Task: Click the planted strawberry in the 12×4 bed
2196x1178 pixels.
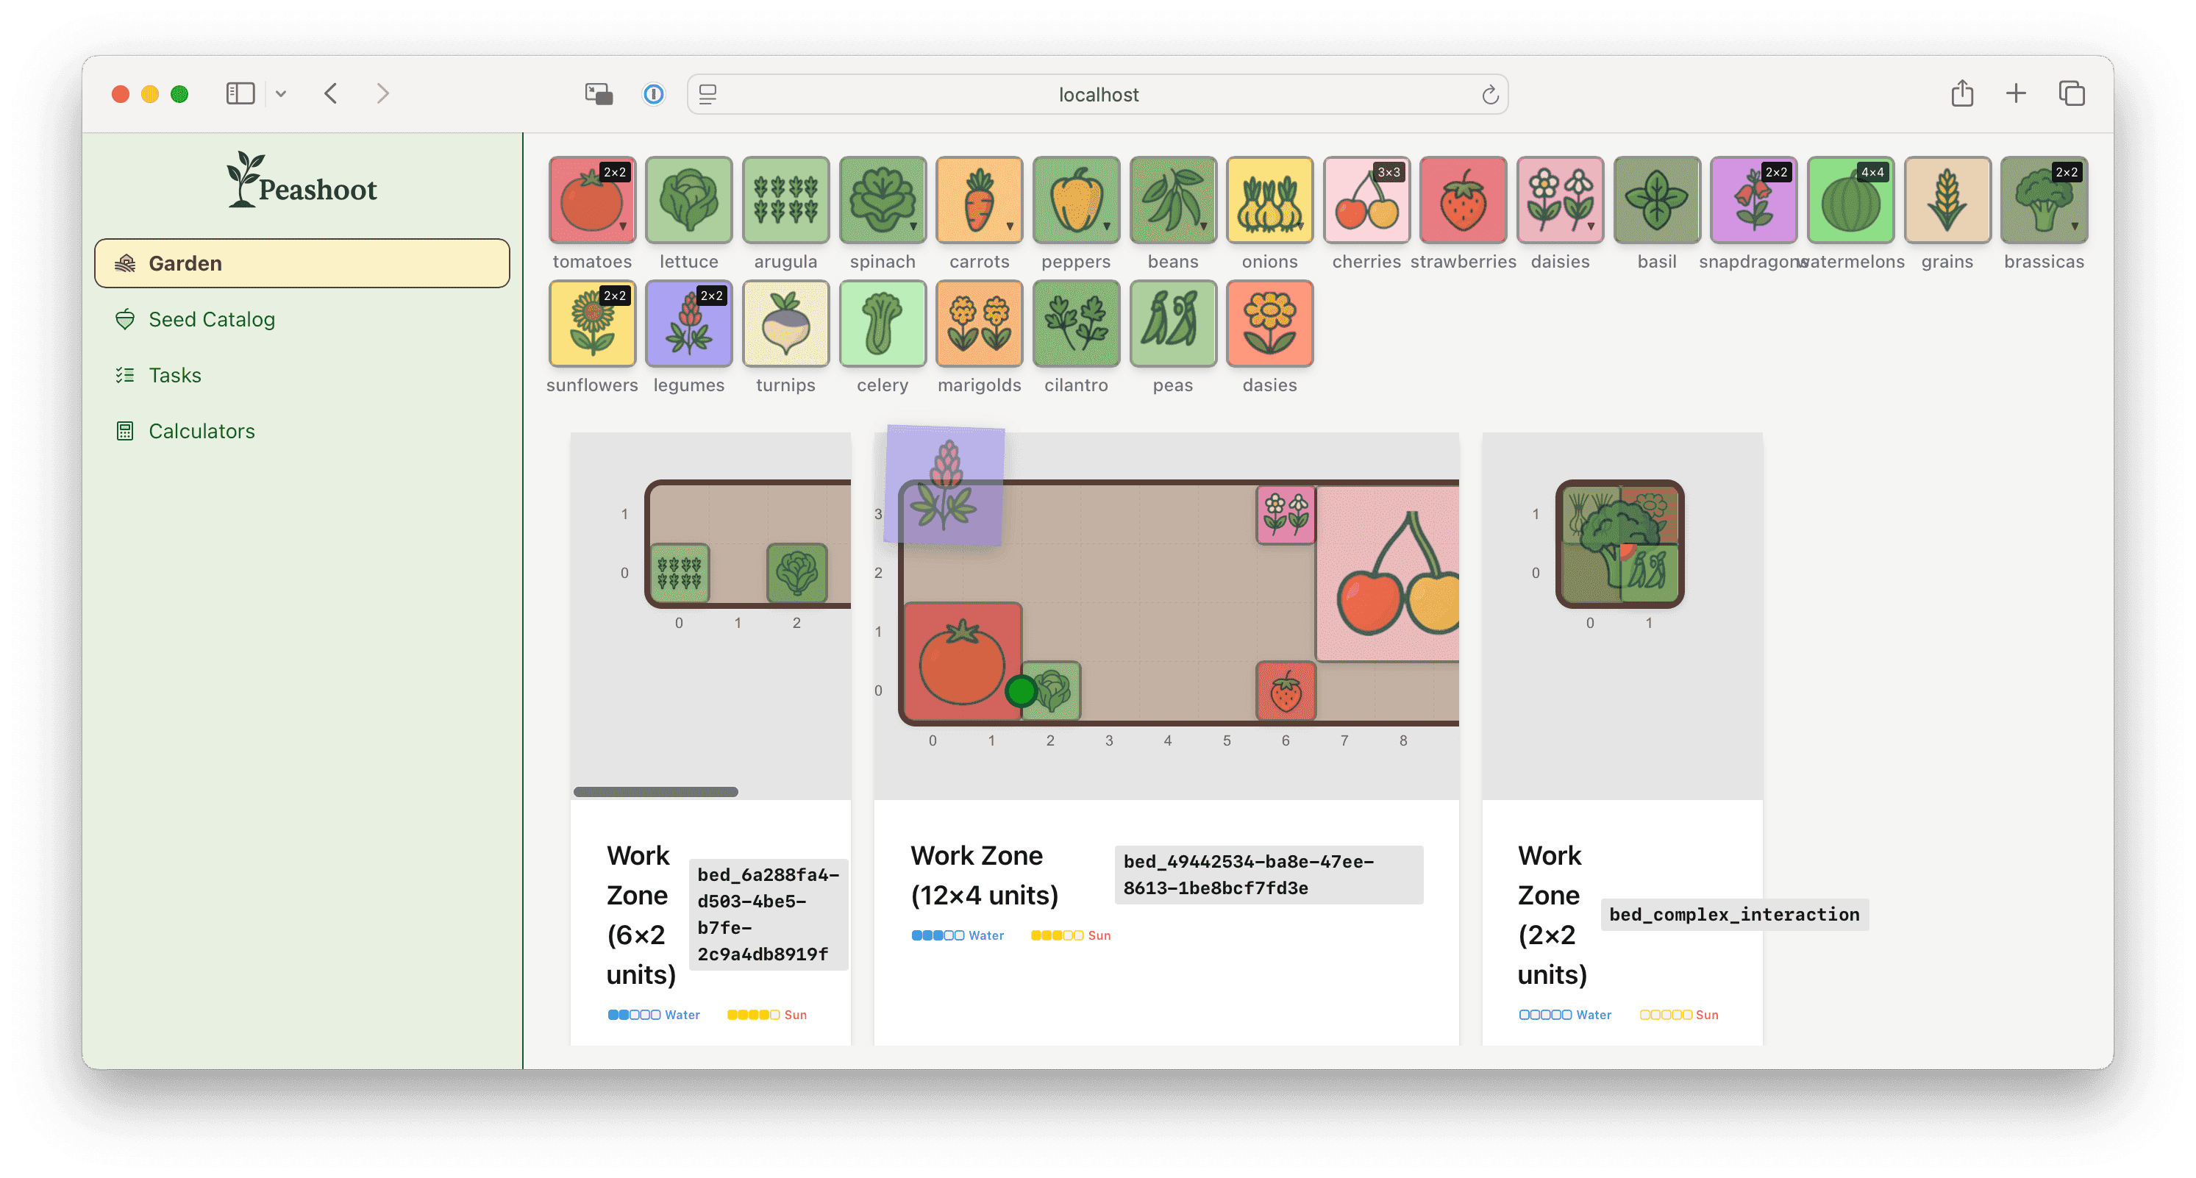Action: (1286, 690)
